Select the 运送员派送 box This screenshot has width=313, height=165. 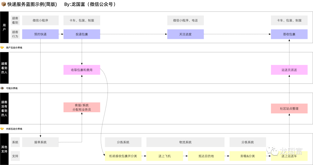(289, 70)
